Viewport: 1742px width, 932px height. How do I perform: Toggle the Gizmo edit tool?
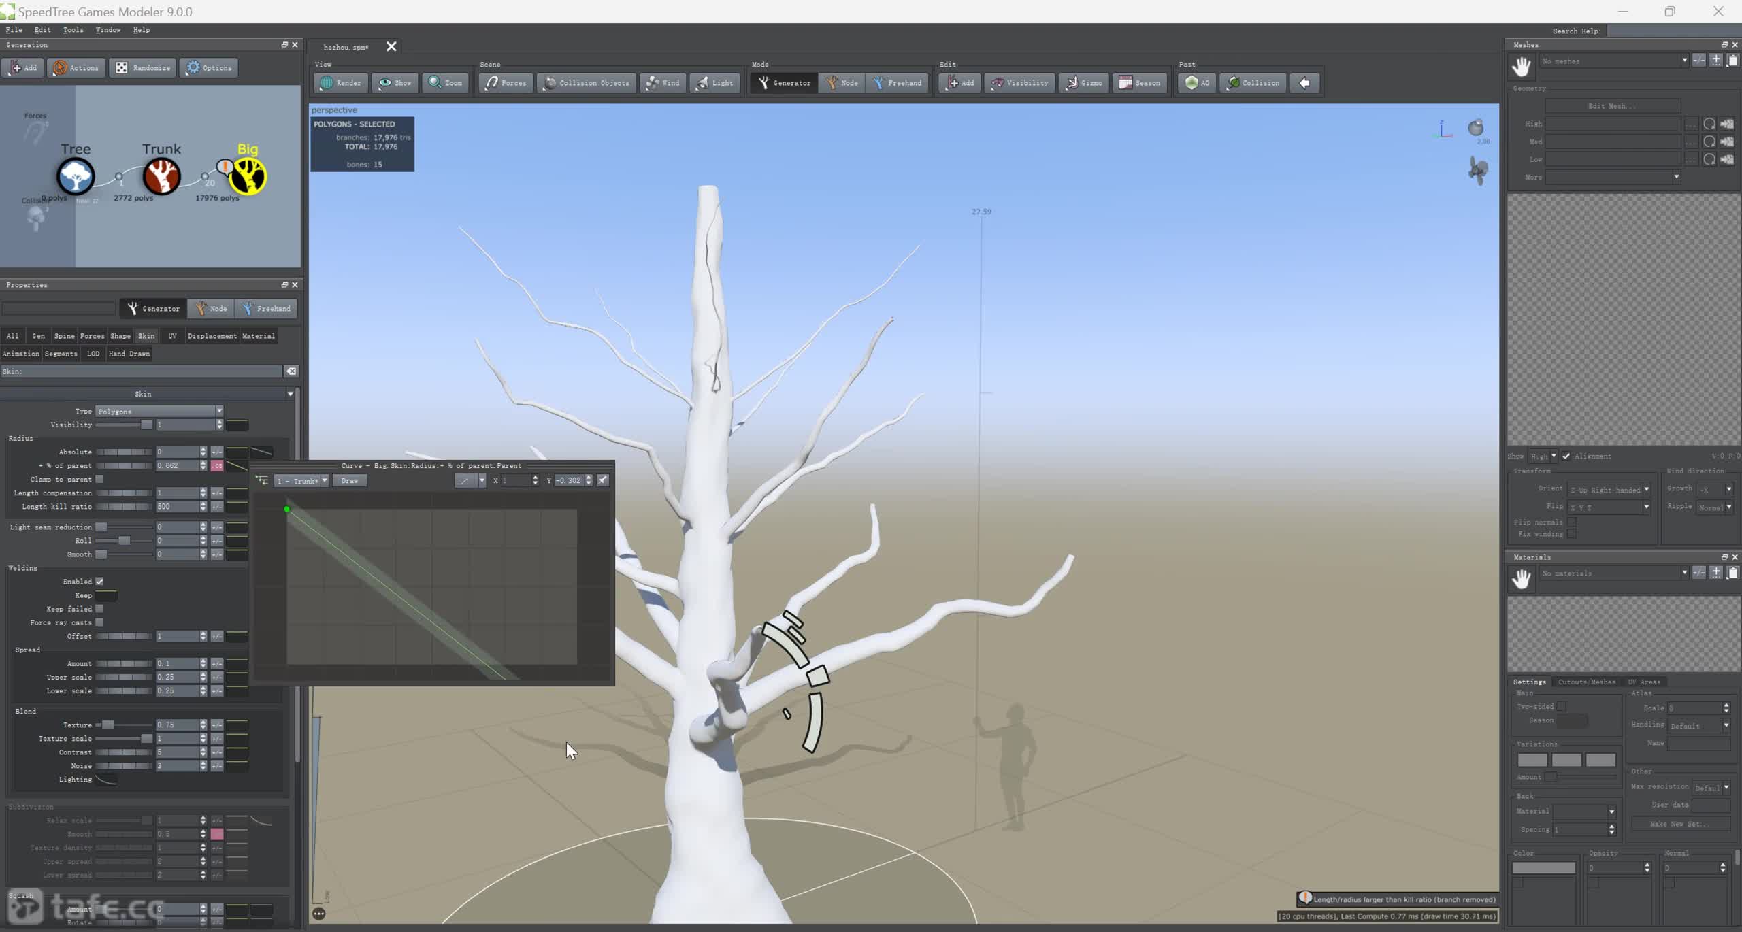(1084, 83)
